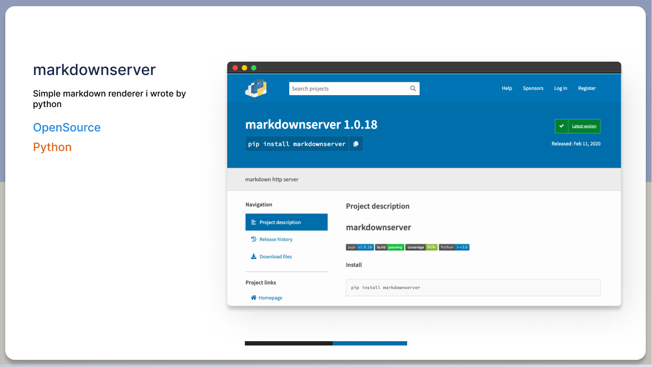The width and height of the screenshot is (652, 367).
Task: Click the embedded PyPI page screenshot
Action: point(424,184)
